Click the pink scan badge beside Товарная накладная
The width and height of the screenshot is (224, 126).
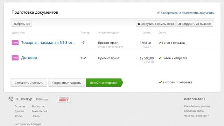tap(15, 43)
